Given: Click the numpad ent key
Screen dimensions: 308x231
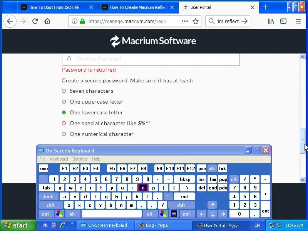Looking at the screenshot, I should 265,209.
